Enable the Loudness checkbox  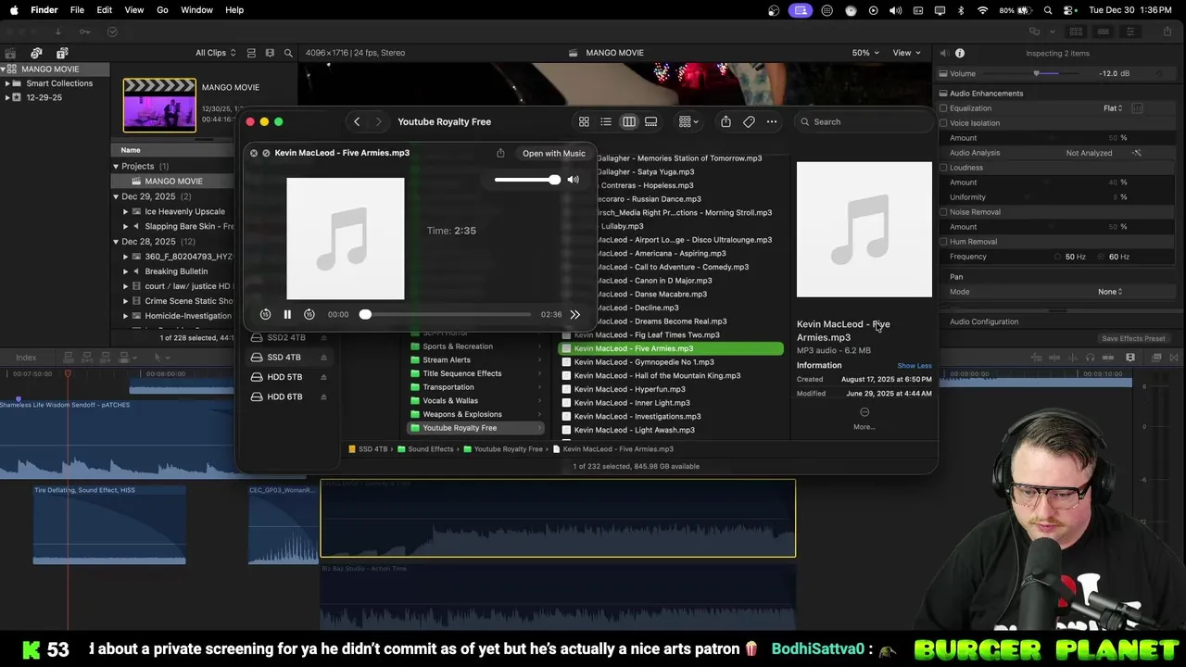pos(943,168)
